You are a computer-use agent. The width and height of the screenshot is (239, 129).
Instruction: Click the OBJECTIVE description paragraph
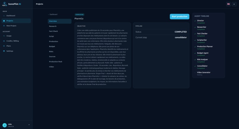pyautogui.click(x=103, y=57)
